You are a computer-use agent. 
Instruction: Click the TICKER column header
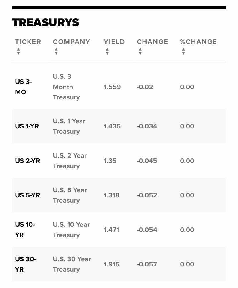click(28, 42)
